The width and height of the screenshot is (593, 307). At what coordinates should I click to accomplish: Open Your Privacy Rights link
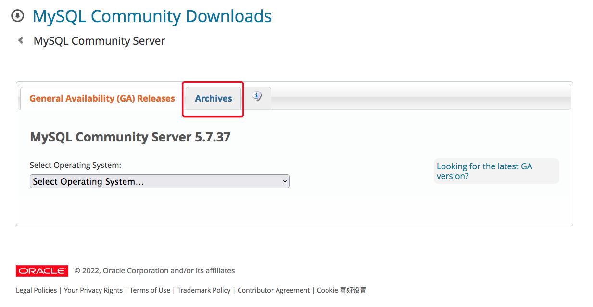click(x=93, y=290)
